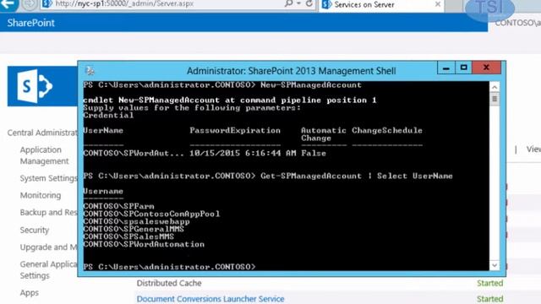The height and width of the screenshot is (304, 541).
Task: Open the address bar search dropdown arrow
Action: point(298,3)
